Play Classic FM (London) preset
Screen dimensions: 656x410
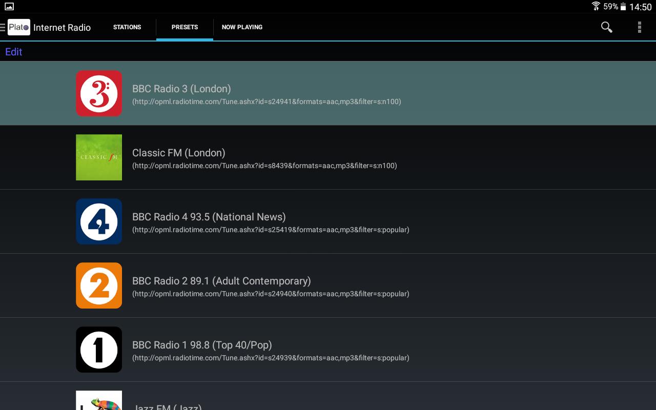[328, 157]
